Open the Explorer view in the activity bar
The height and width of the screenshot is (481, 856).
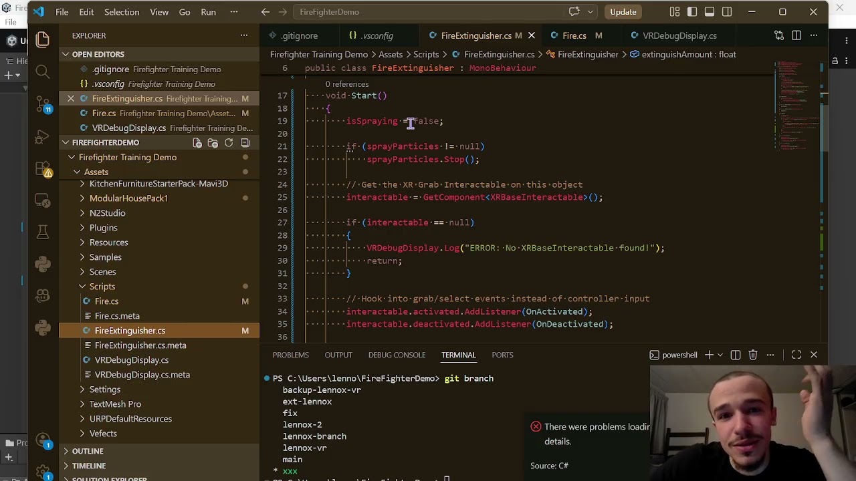point(42,40)
